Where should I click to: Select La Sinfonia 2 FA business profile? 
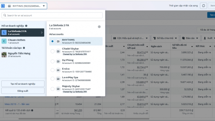(x=22, y=32)
